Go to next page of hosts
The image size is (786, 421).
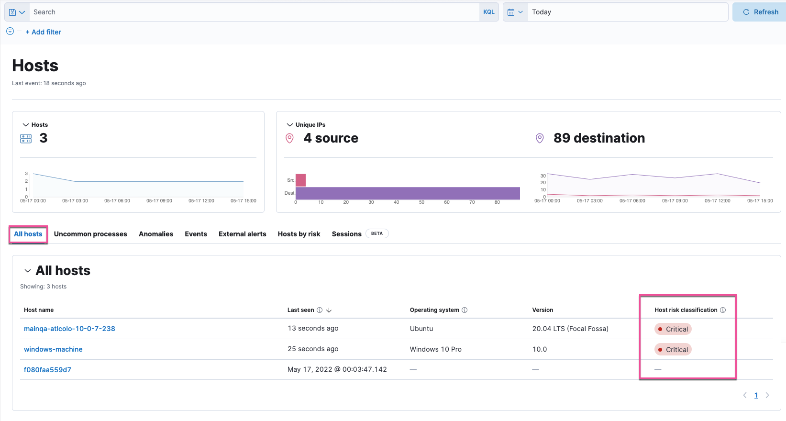(x=767, y=395)
